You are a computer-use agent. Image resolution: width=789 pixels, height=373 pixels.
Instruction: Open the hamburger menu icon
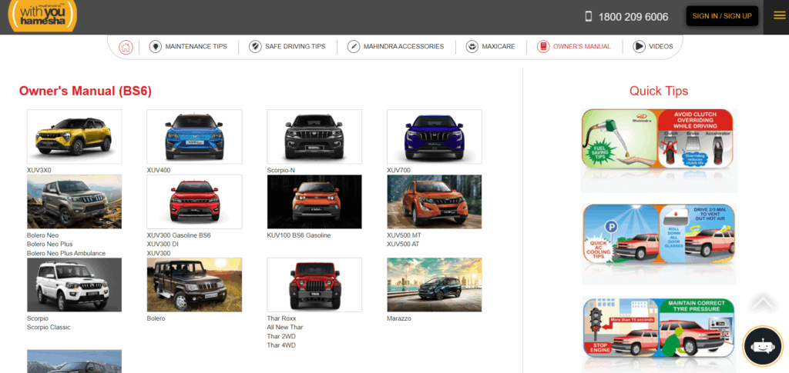pyautogui.click(x=774, y=16)
